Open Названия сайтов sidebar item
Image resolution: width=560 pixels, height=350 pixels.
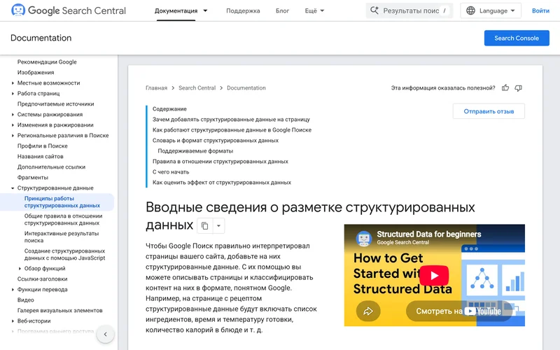click(x=40, y=156)
